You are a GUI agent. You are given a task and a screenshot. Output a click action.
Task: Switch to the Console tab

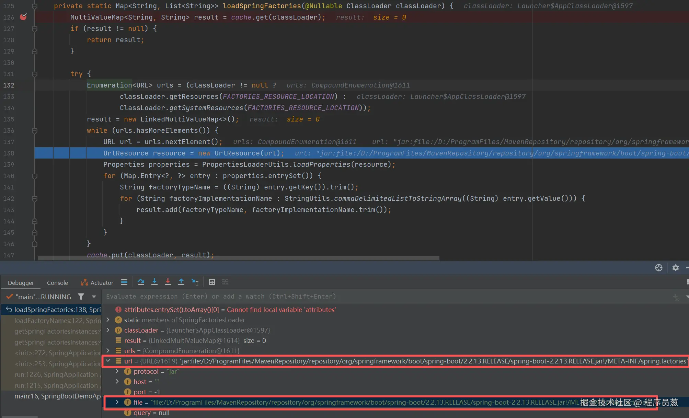57,283
